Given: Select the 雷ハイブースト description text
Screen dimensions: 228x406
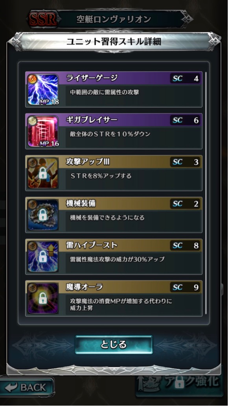Looking at the screenshot, I should (x=117, y=259).
